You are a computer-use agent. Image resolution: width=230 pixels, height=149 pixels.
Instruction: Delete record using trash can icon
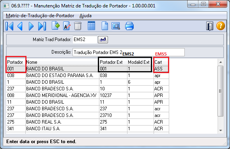click(78, 26)
